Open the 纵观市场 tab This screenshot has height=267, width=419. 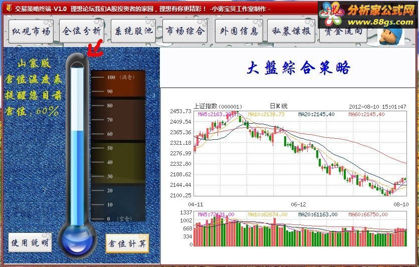point(31,31)
